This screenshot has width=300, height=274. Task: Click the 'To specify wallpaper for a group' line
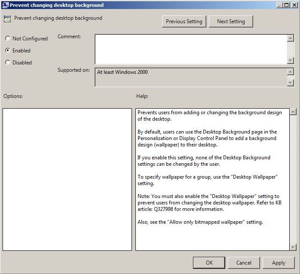point(208,180)
